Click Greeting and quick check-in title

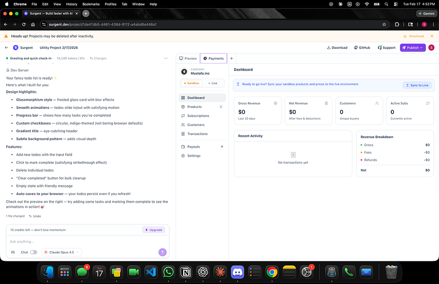click(31, 58)
